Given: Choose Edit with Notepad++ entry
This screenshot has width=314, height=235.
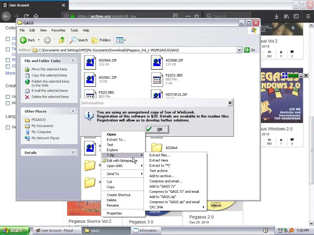Looking at the screenshot, I should tap(123, 160).
